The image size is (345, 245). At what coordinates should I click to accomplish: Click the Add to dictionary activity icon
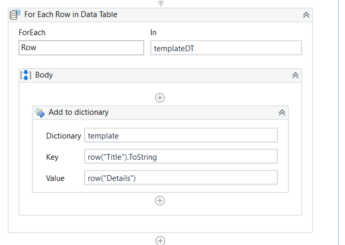coord(40,112)
